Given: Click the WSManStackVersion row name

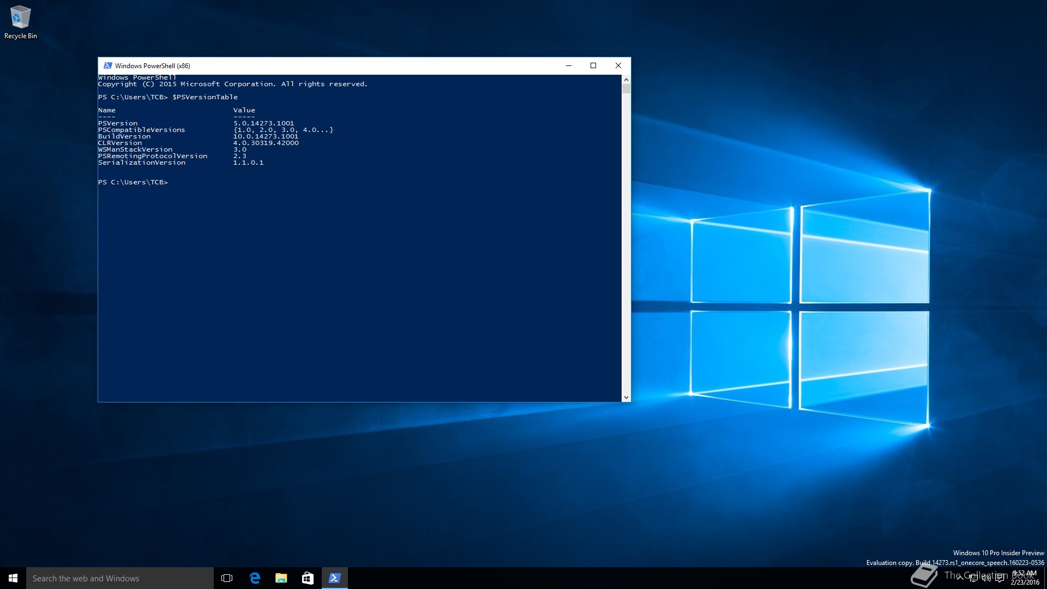Looking at the screenshot, I should coord(135,149).
